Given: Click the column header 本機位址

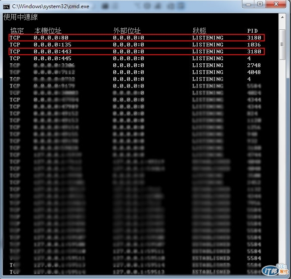Looking at the screenshot, I should point(48,31).
